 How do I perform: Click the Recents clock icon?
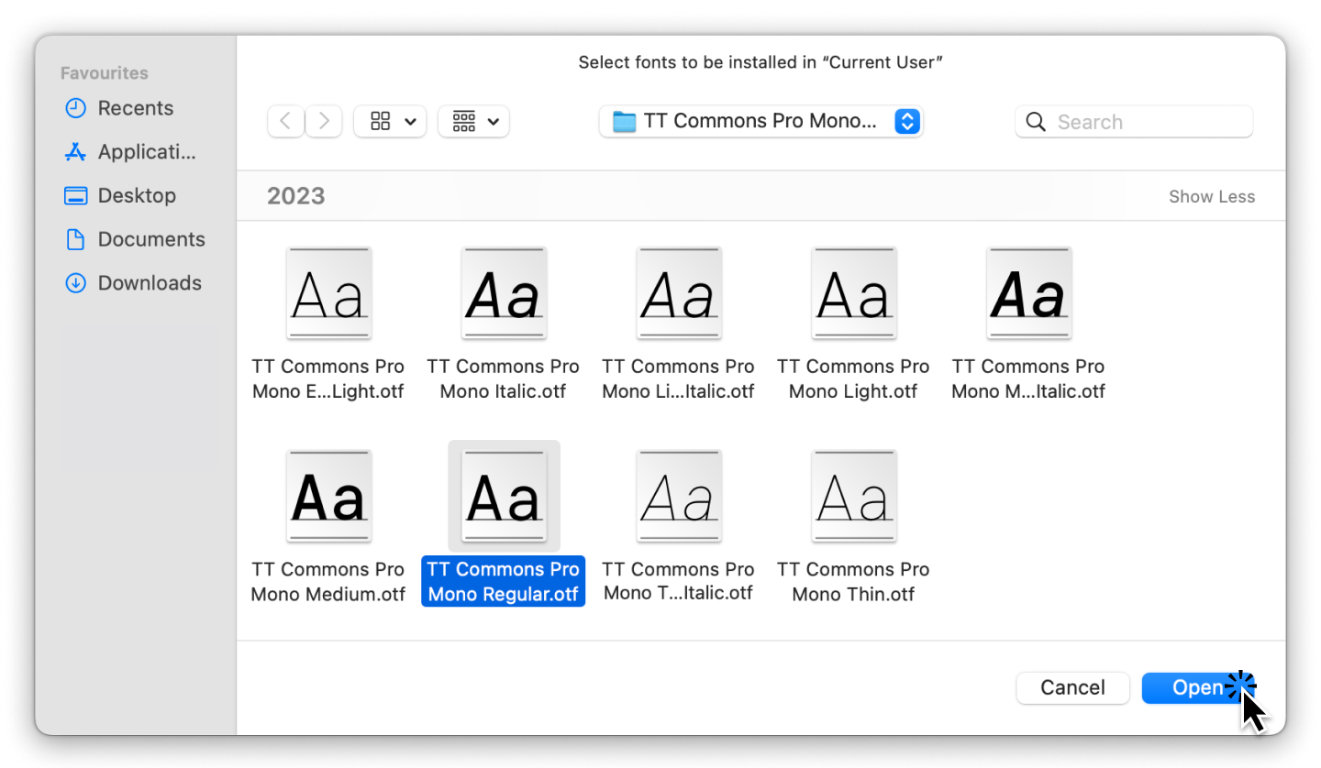tap(75, 108)
